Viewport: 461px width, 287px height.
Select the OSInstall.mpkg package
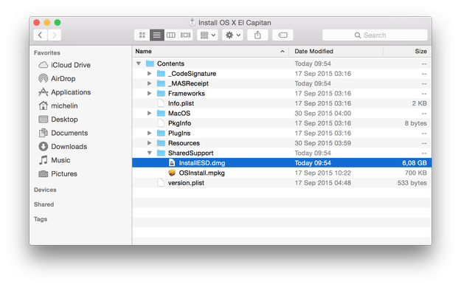point(282,173)
